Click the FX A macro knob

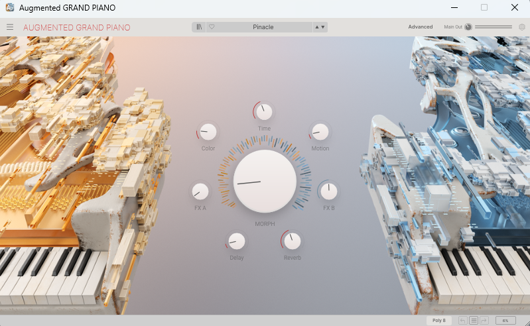[x=200, y=191]
